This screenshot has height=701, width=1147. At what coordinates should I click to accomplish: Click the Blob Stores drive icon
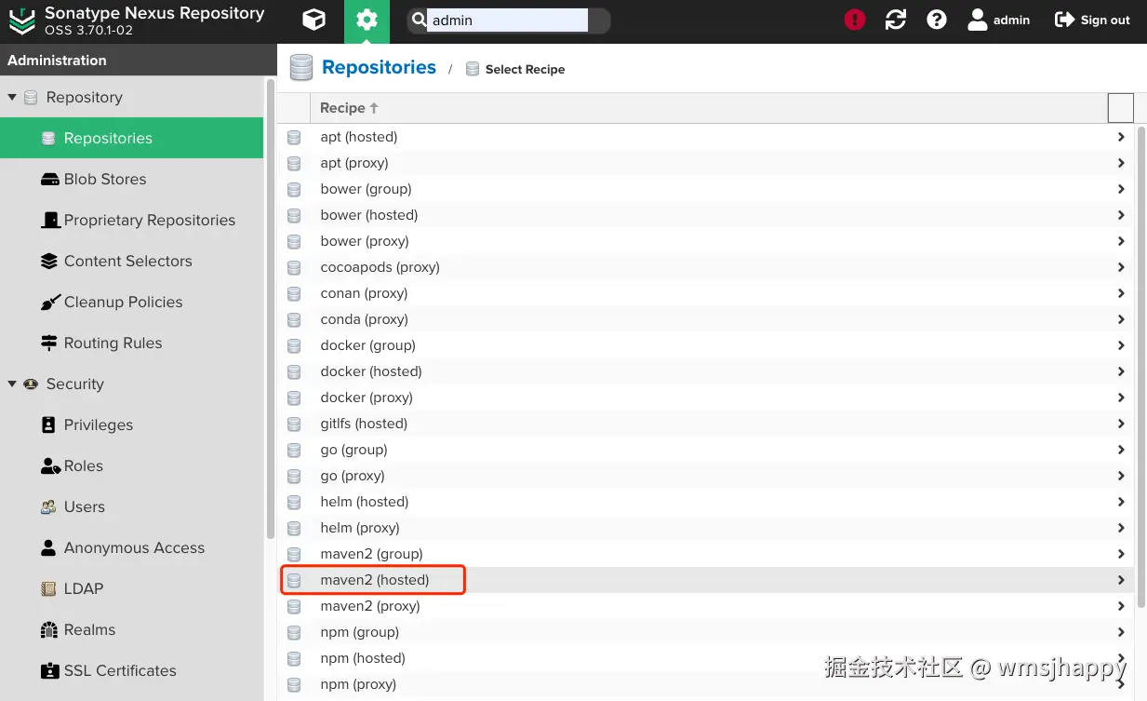[x=49, y=179]
